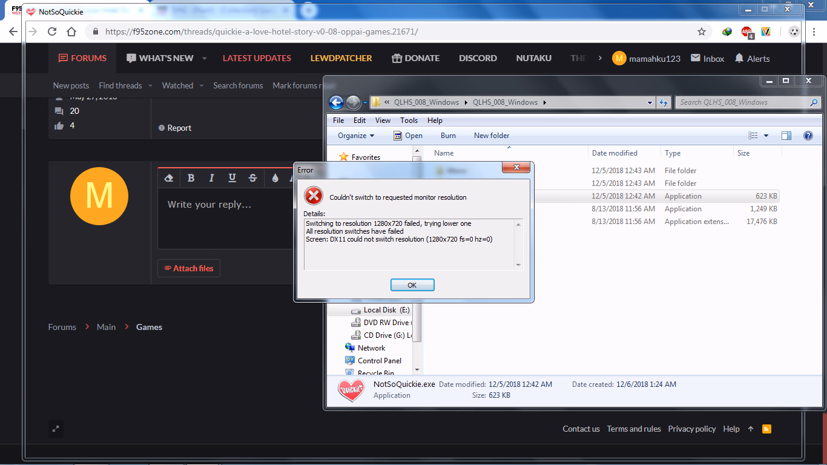The width and height of the screenshot is (827, 465).
Task: Open the Explorer address bar history dropdown
Action: [x=650, y=102]
